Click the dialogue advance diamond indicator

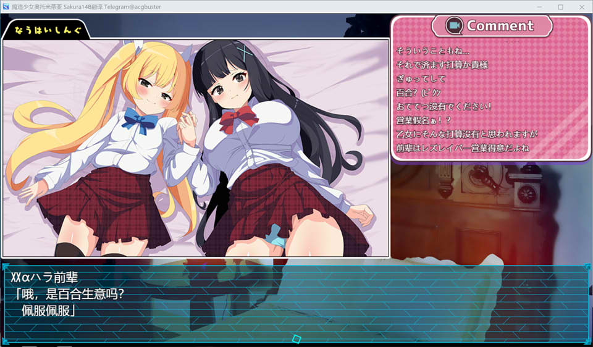[297, 339]
